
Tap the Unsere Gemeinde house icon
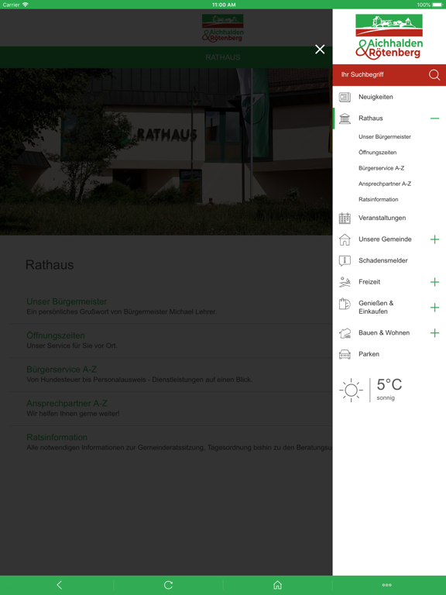coord(345,239)
